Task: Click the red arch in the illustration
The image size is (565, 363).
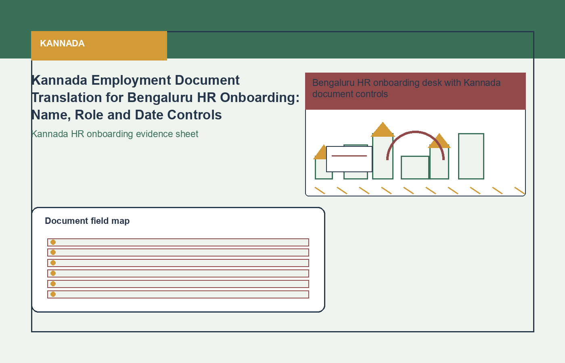Action: [415, 145]
